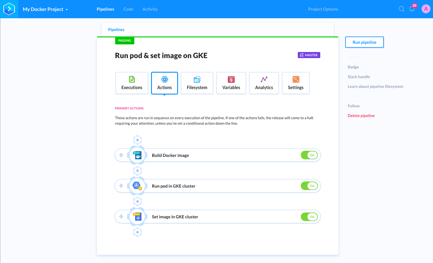Select the Actions tab
The width and height of the screenshot is (433, 263).
click(x=164, y=83)
